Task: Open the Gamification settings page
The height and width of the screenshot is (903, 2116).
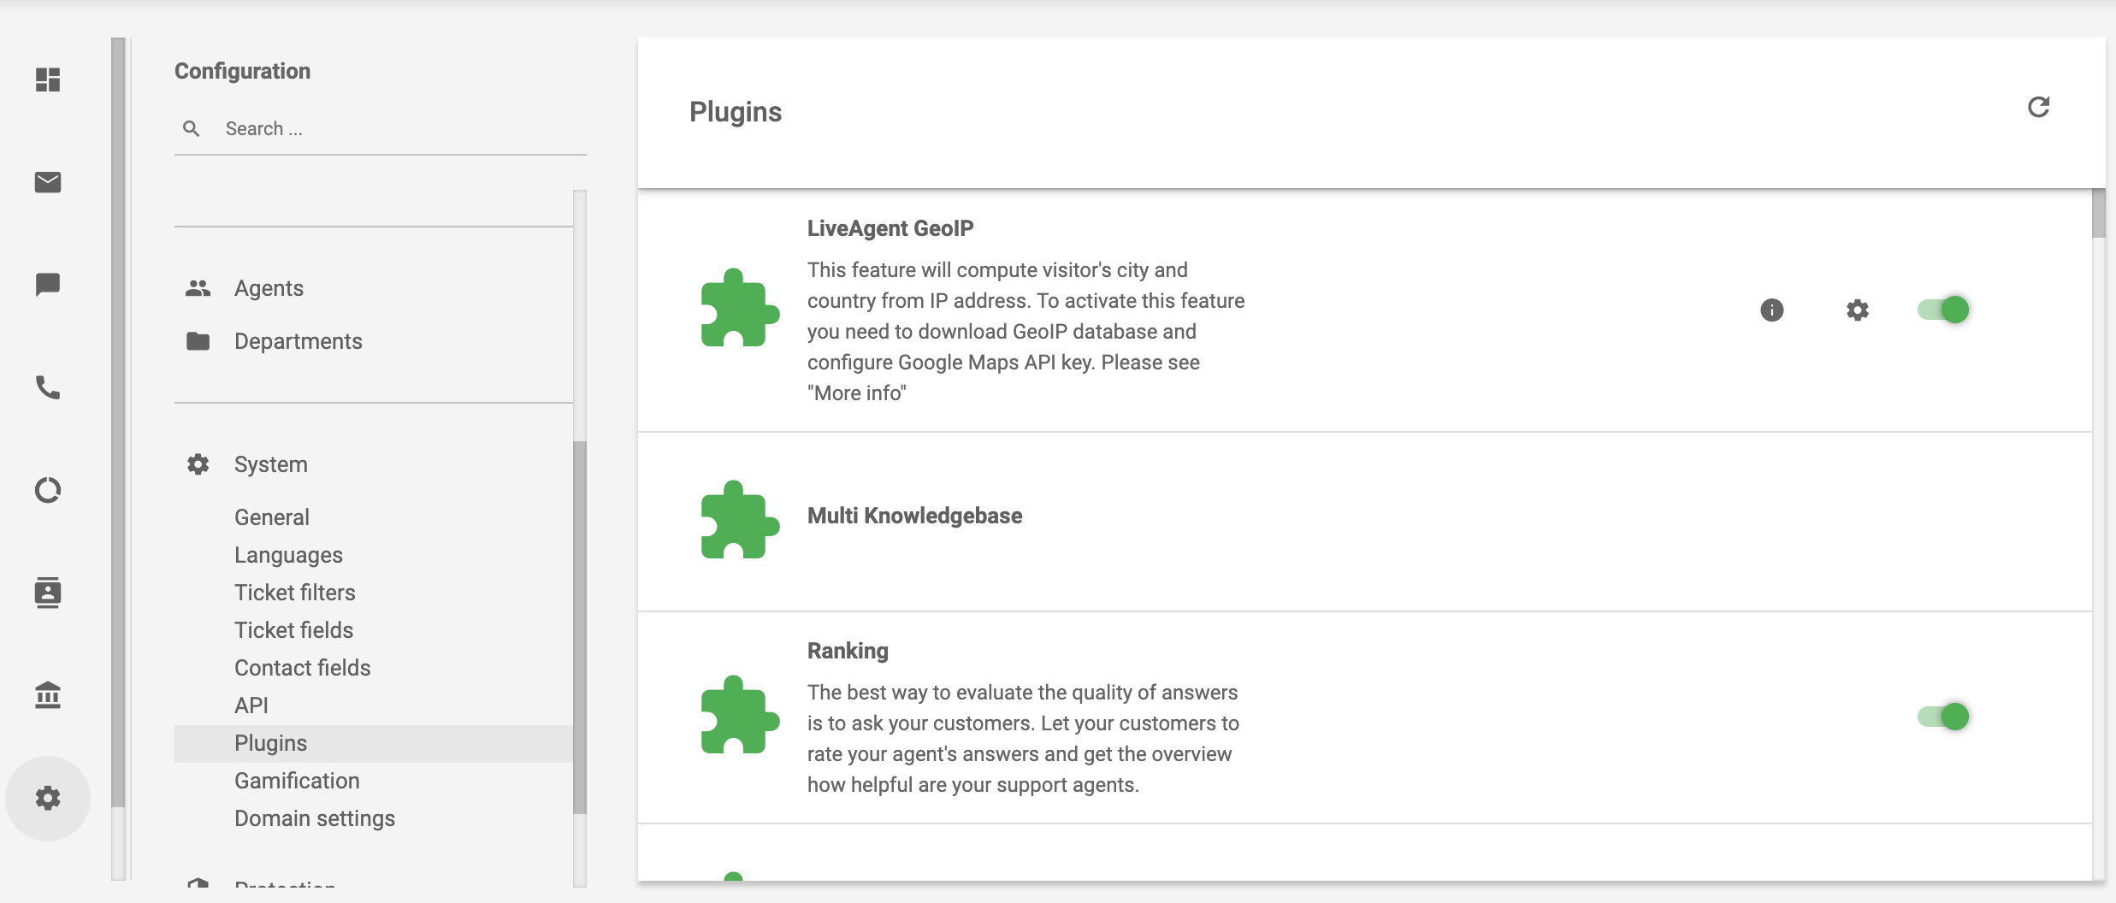Action: tap(297, 780)
